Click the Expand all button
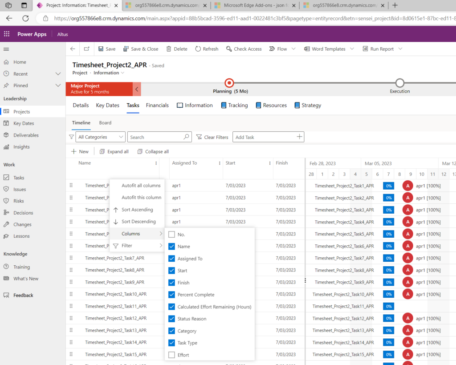Viewport: 456px width, 365px height. 114,151
